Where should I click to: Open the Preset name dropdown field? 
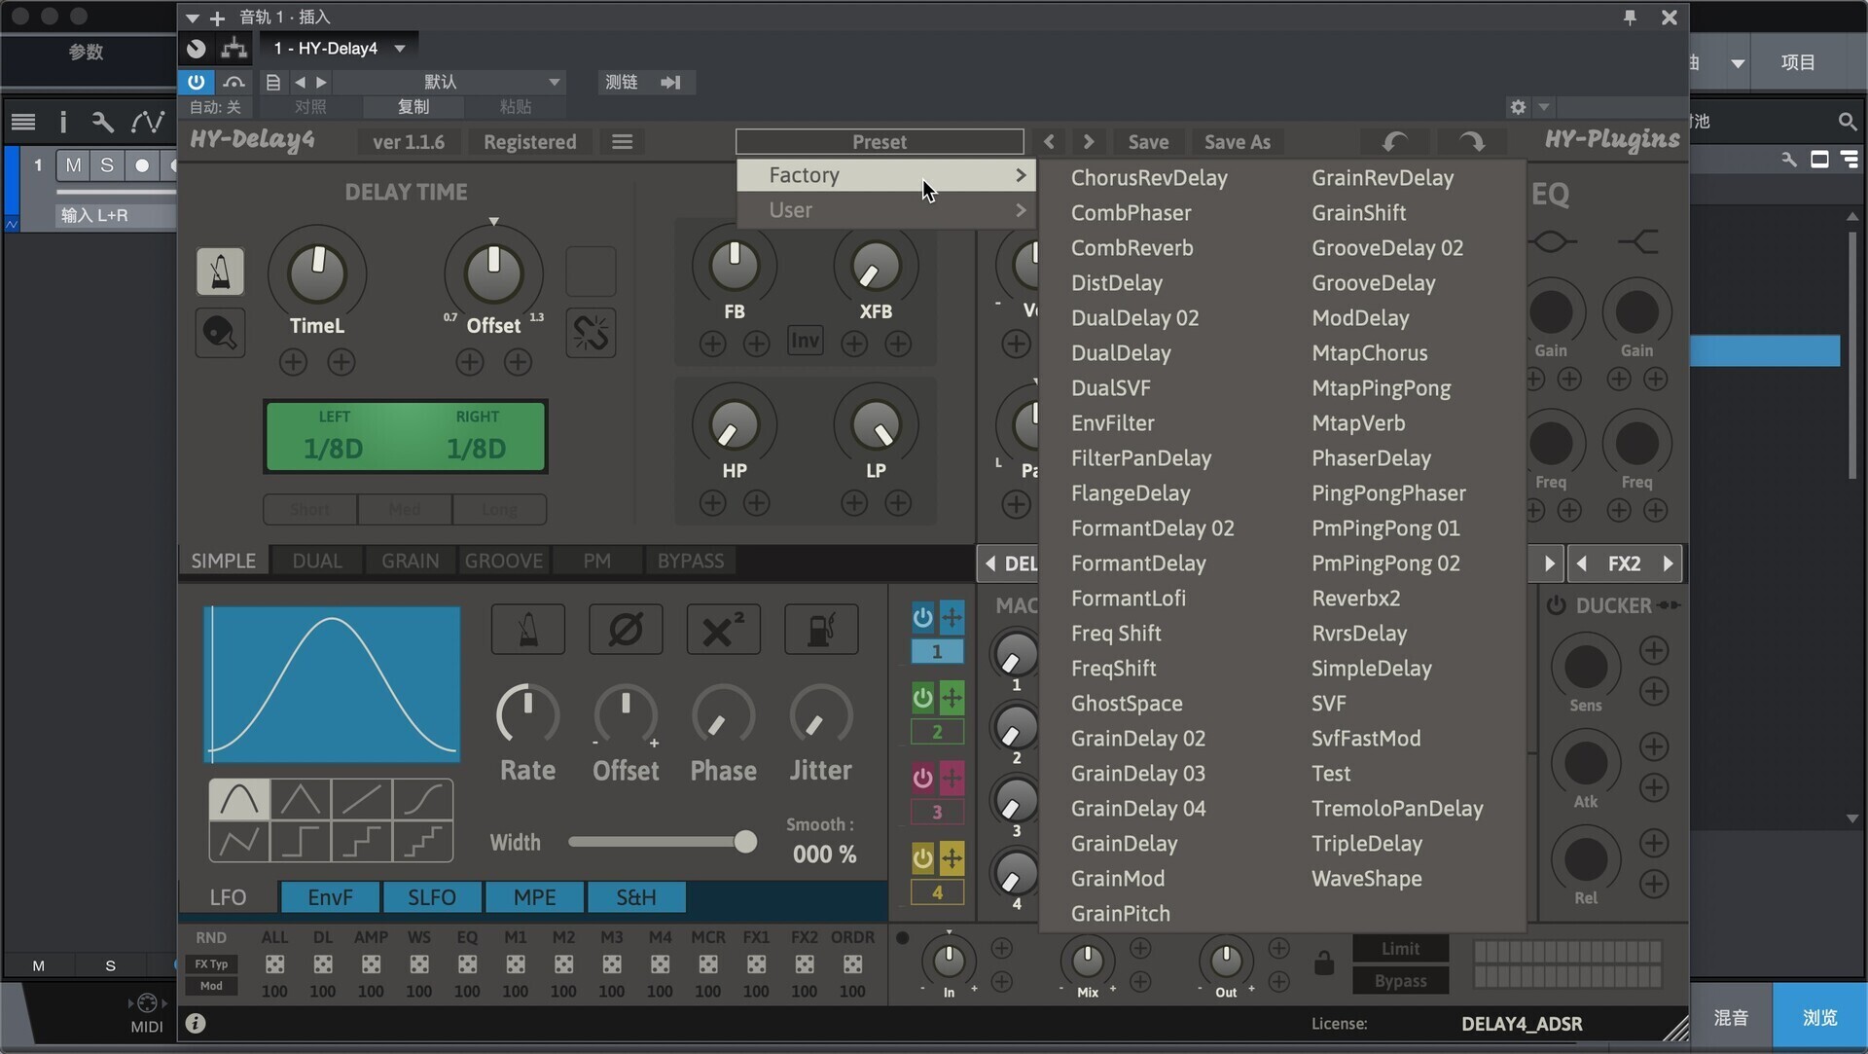pos(880,142)
